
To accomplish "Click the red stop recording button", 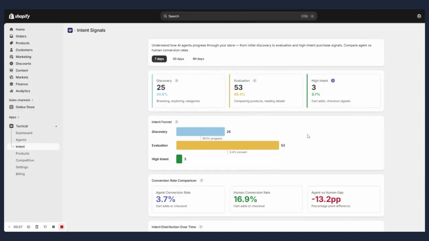I will [62, 227].
